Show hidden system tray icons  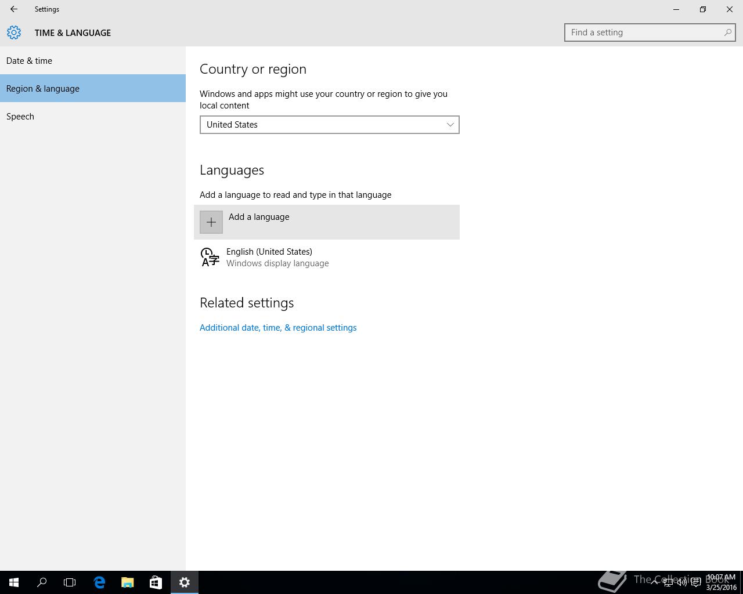[x=654, y=582]
